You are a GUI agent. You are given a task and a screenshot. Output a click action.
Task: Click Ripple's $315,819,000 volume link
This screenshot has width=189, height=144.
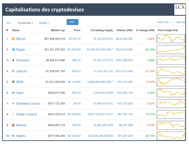point(124,50)
